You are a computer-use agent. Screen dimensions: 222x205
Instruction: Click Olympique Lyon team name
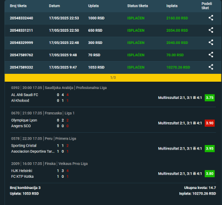(x=24, y=121)
